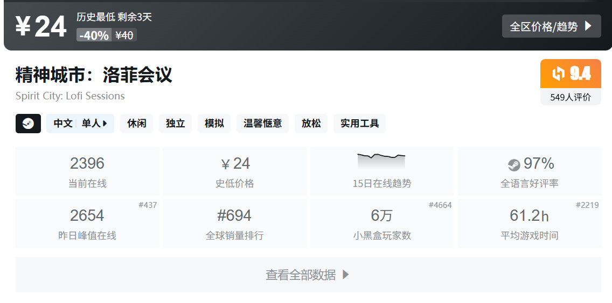Screen dimensions: 612x303
Task: Select the 独立 tag
Action: [x=175, y=124]
